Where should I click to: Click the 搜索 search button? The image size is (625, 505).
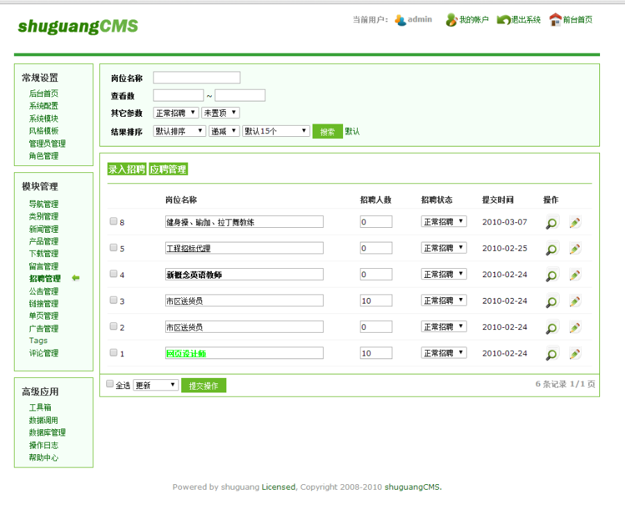tap(327, 130)
